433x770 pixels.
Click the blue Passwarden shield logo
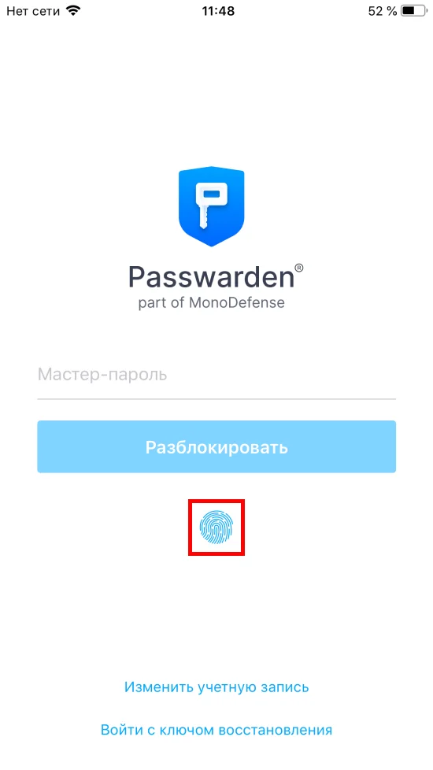[212, 206]
